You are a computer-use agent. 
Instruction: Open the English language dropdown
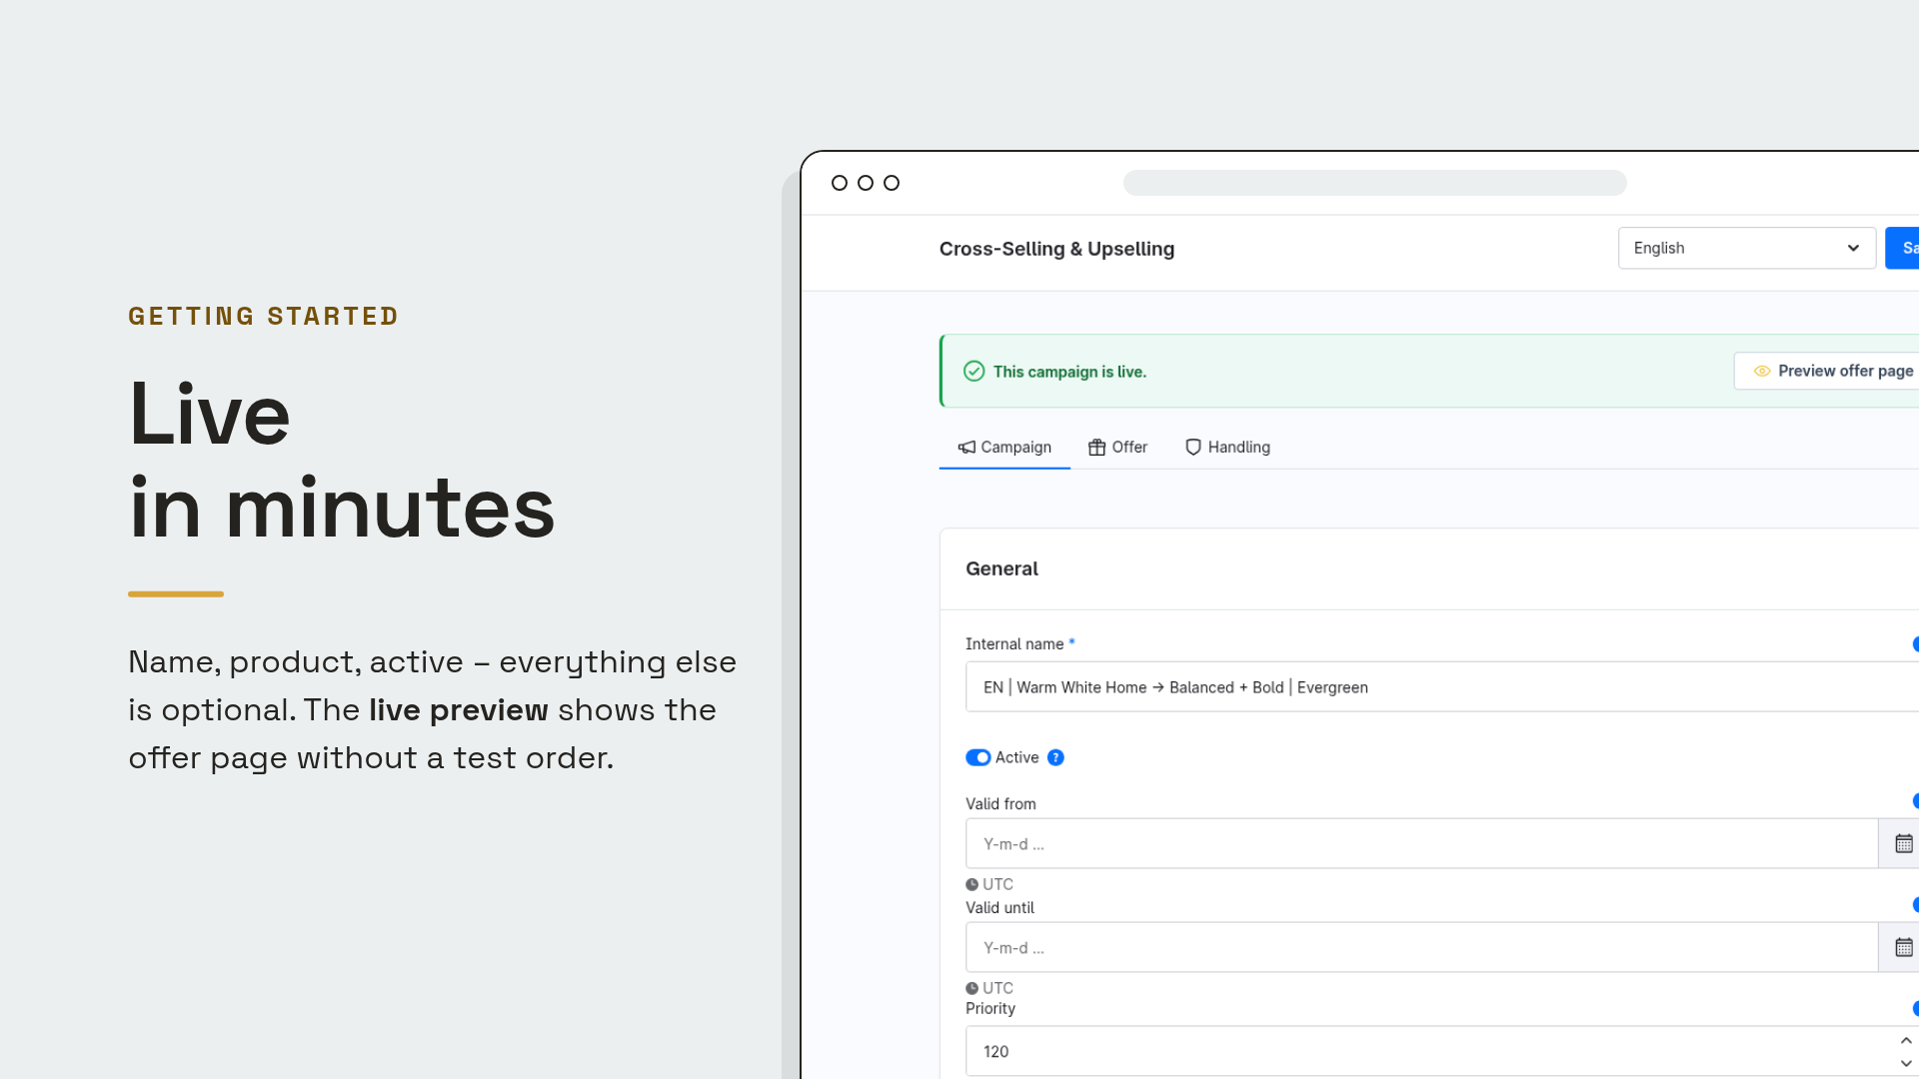(1746, 248)
